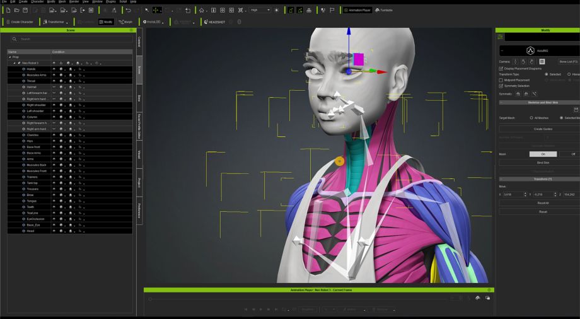580x319 pixels.
Task: Check the Midpoint Placement checkbox
Action: [x=501, y=80]
